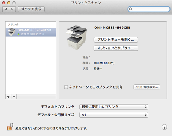
Task: Click the 変更できないようにするにはカギをクリックします text
Action: 52,128
